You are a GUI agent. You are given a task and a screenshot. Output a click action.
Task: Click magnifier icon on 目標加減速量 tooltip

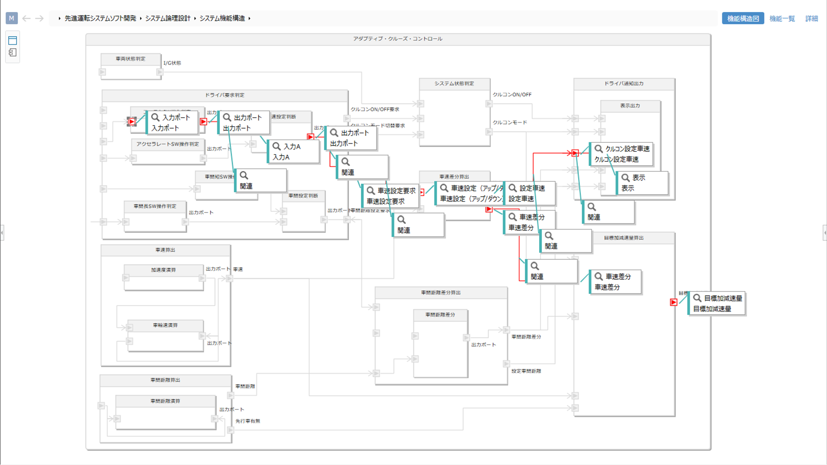697,298
